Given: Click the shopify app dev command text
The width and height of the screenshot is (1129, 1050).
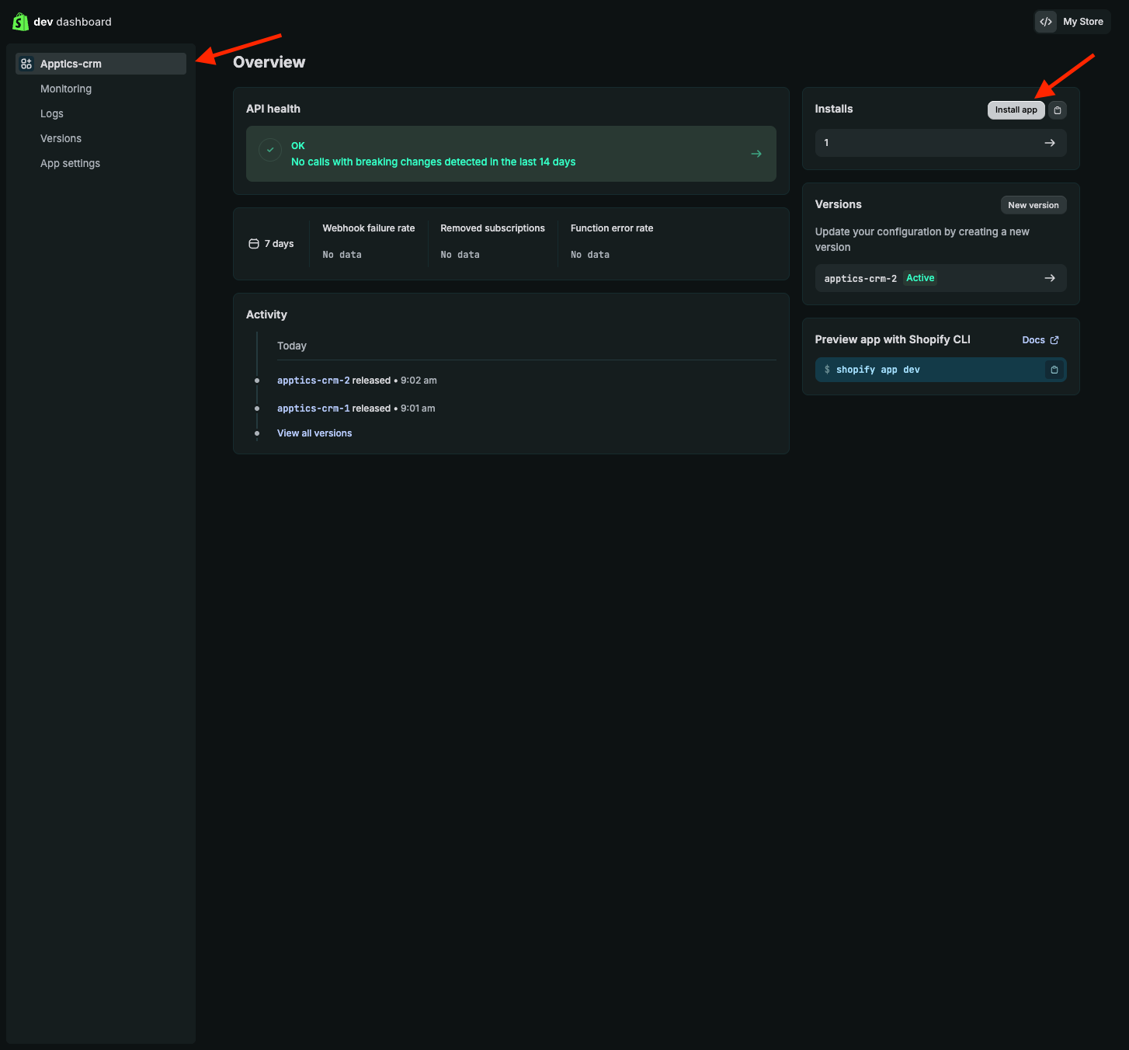Looking at the screenshot, I should coord(878,370).
